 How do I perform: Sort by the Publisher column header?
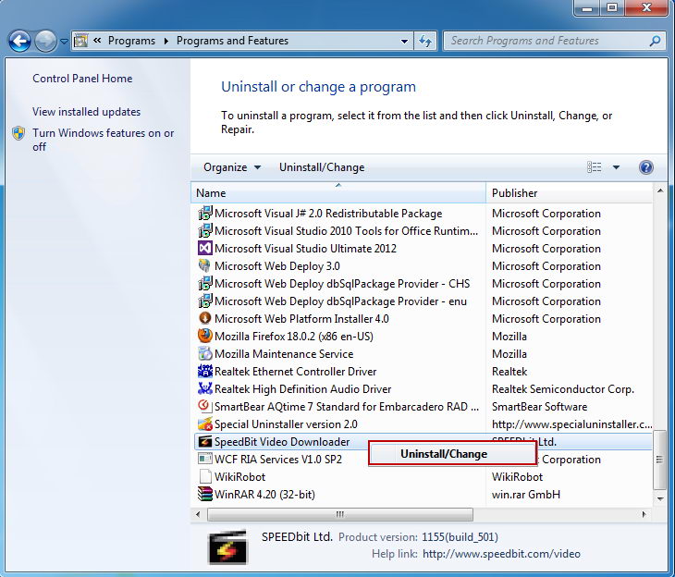[569, 193]
